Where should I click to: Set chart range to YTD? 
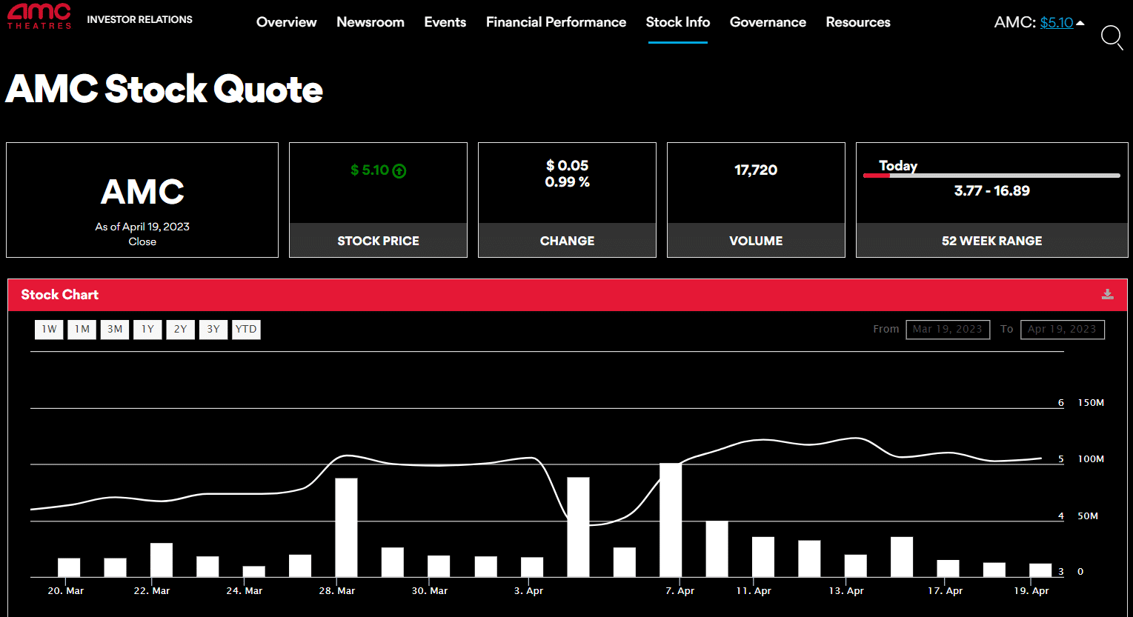point(246,330)
